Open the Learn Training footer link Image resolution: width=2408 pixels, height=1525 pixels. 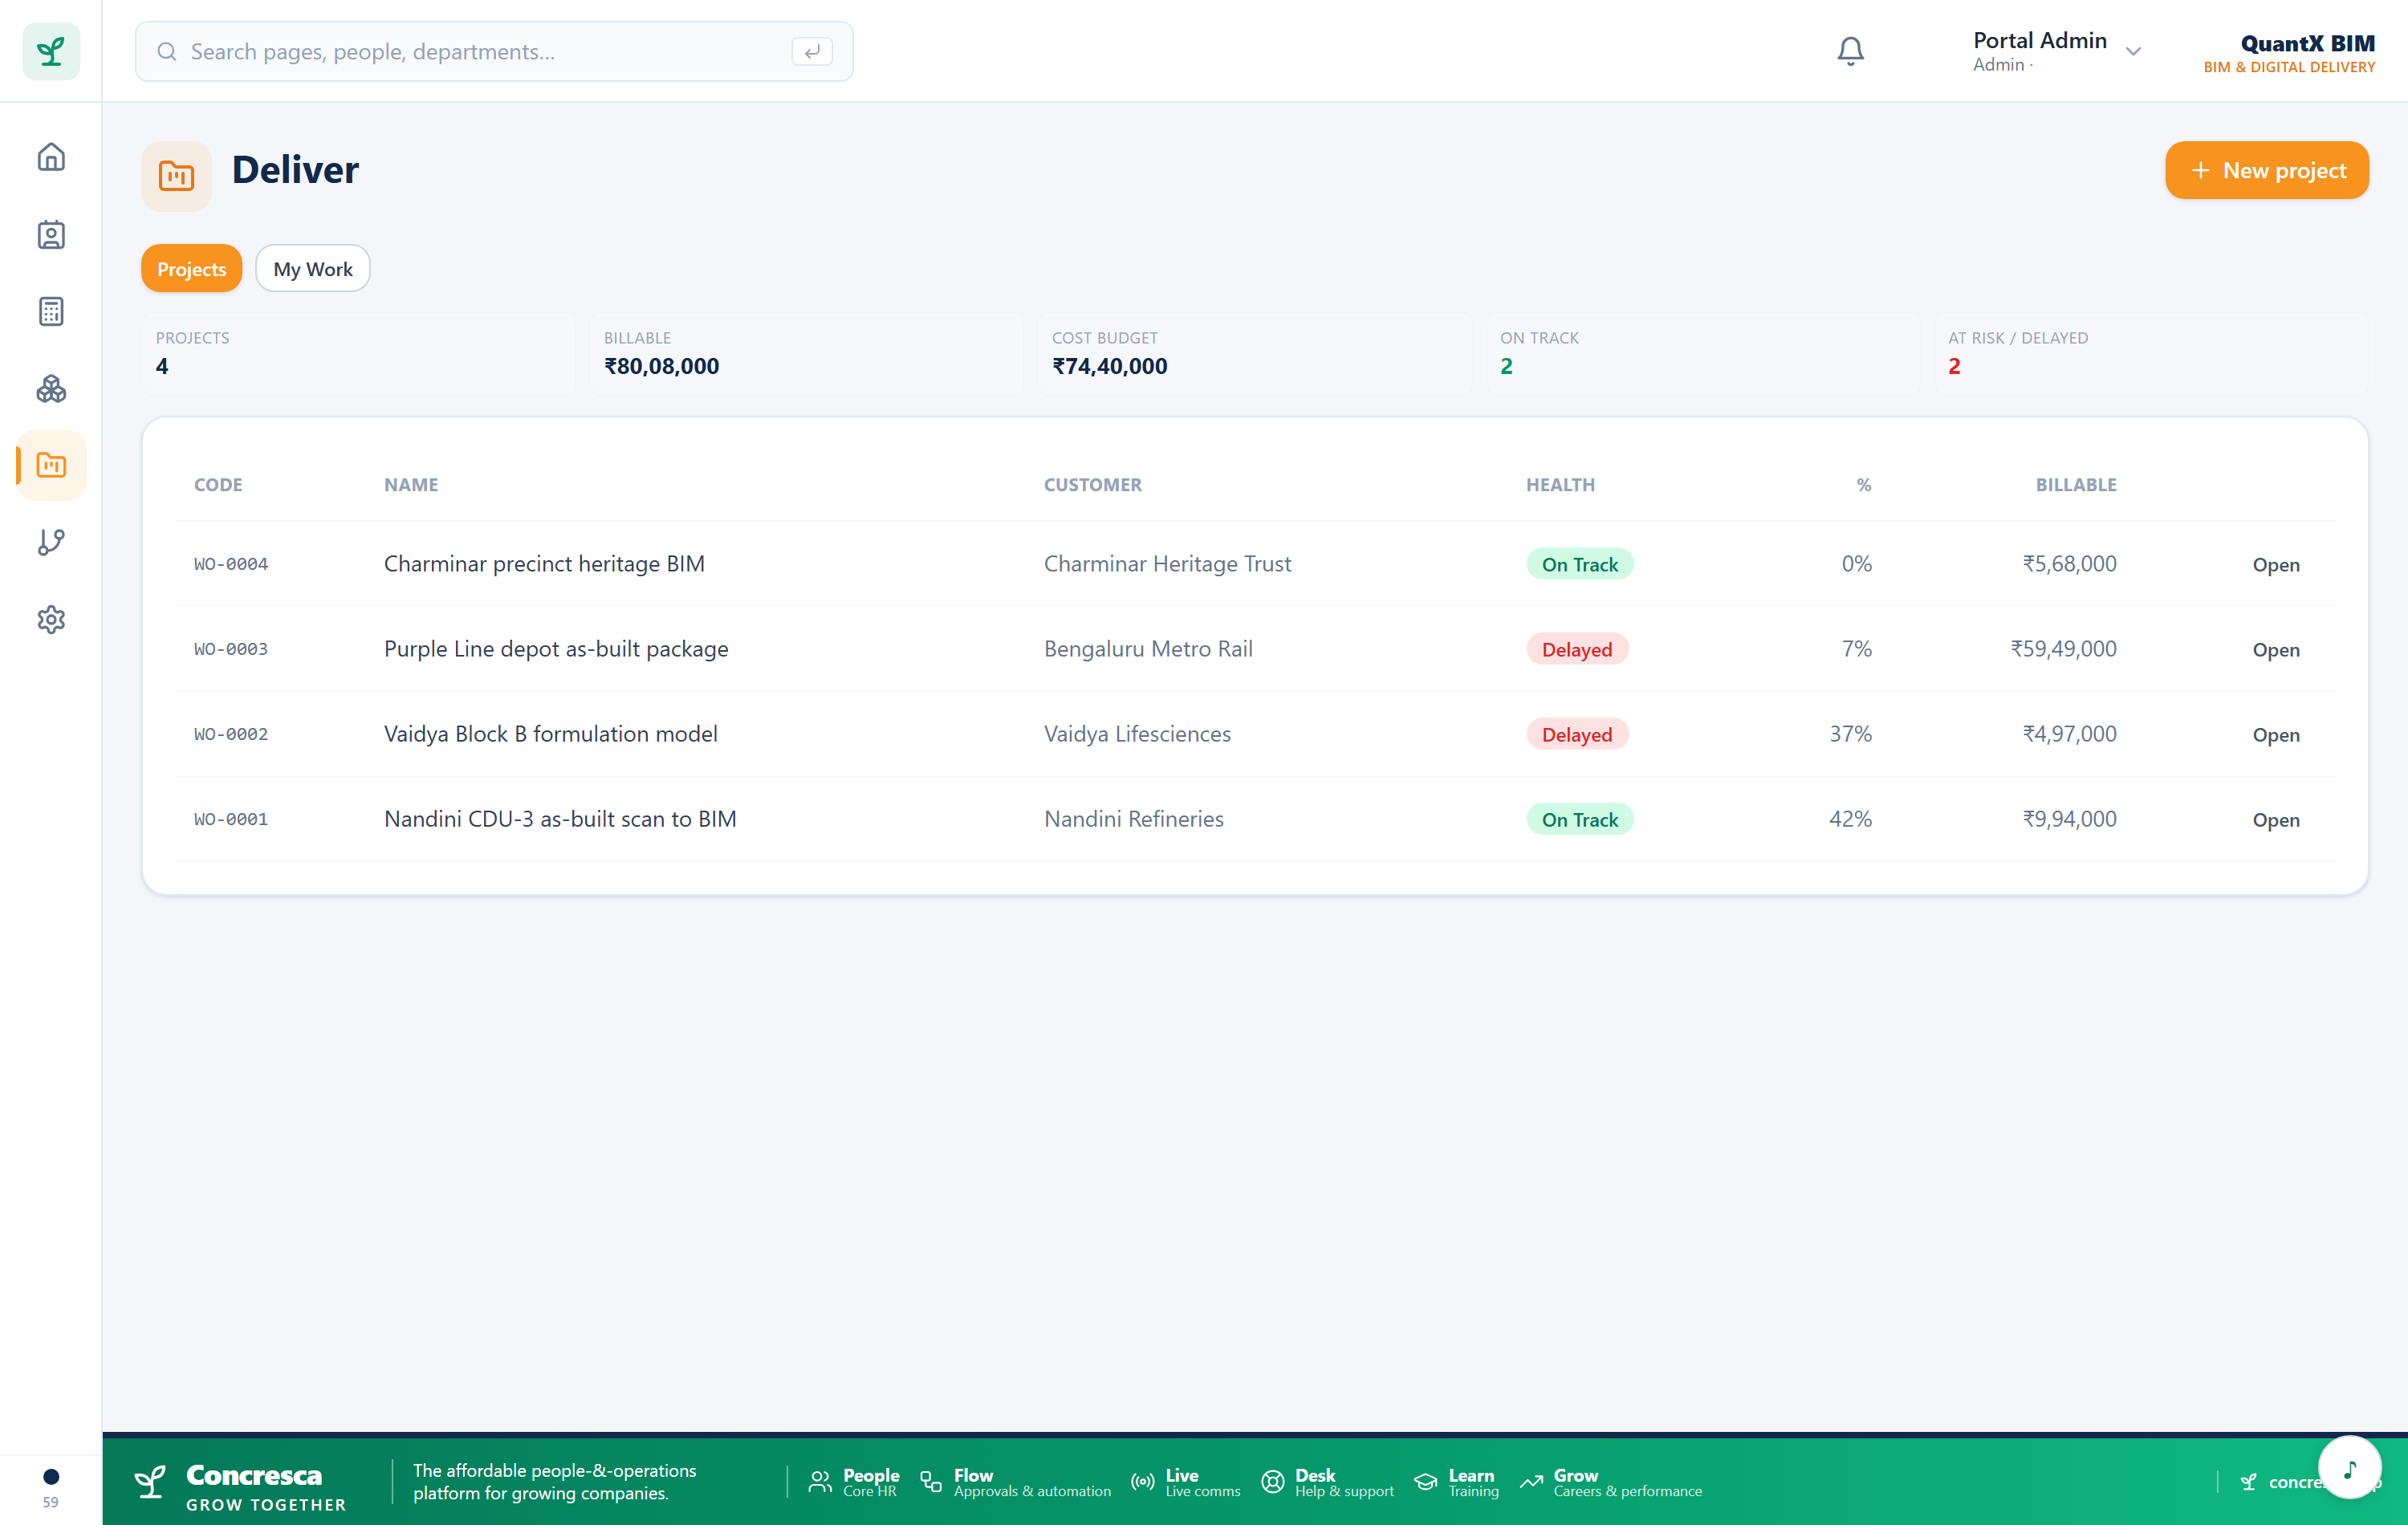1456,1482
